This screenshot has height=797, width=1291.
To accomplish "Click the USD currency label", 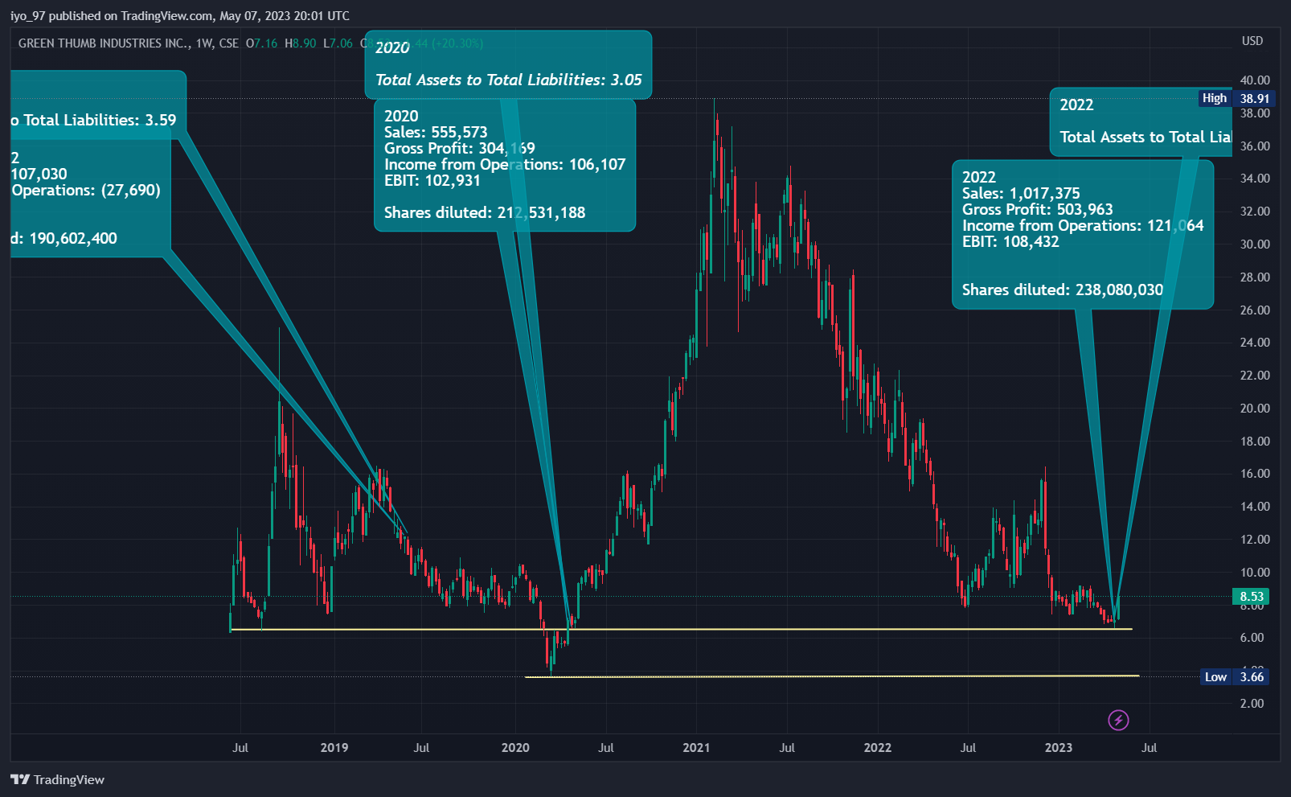I will point(1252,41).
